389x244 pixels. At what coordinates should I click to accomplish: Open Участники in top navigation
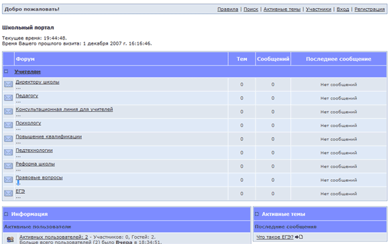(x=319, y=9)
